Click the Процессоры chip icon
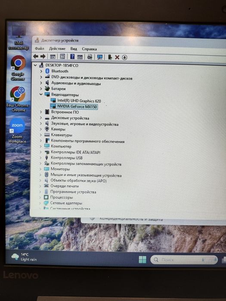 pos(46,197)
